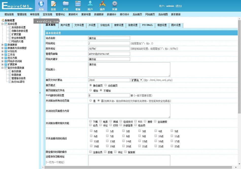Click the page icon beside 安全参数配置
This screenshot has width=241, height=169.
pos(10,38)
